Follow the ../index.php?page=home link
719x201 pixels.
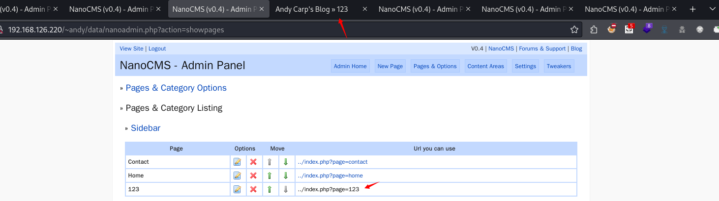tap(330, 176)
